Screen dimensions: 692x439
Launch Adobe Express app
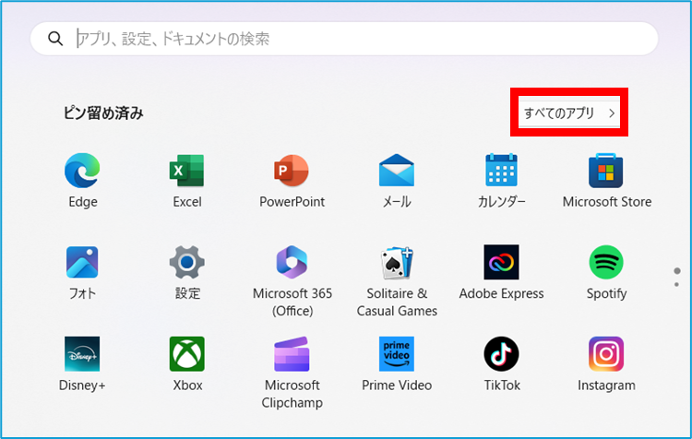[501, 264]
